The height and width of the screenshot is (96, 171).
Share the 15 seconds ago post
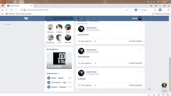(x=95, y=63)
